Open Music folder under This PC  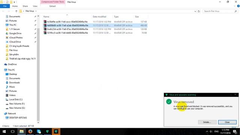(12, 87)
